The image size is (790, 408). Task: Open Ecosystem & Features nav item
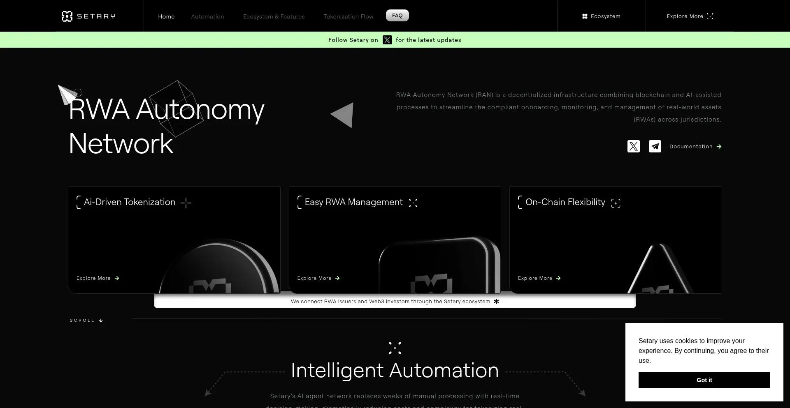point(274,16)
